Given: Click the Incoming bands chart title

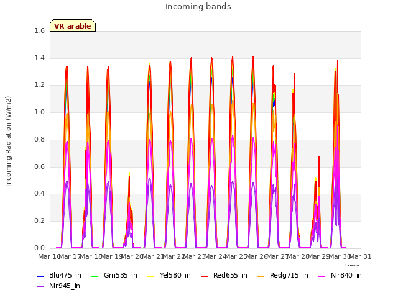Looking at the screenshot, I should [x=198, y=7].
